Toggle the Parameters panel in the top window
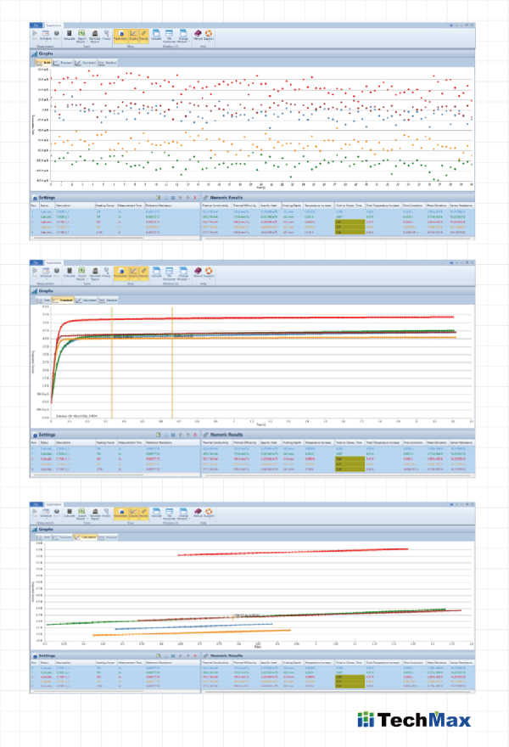Screen dimensions: 509x747 [120, 36]
